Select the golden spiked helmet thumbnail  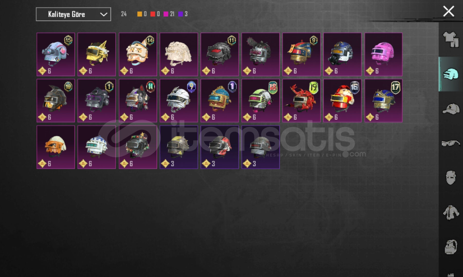pos(97,54)
